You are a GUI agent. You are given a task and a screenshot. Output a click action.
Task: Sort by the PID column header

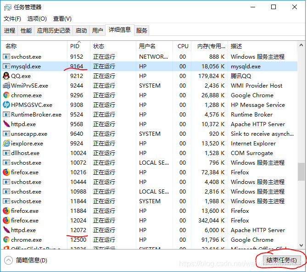coord(78,46)
